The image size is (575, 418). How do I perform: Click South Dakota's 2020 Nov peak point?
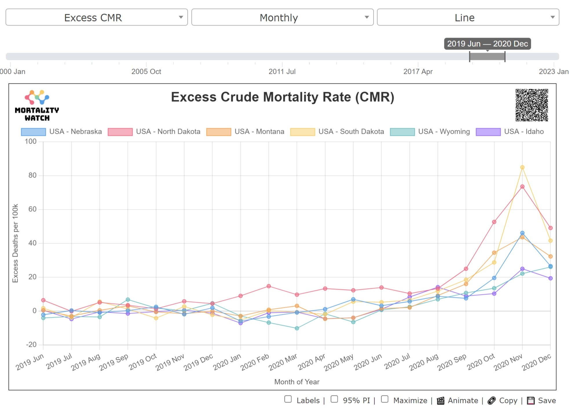click(522, 167)
